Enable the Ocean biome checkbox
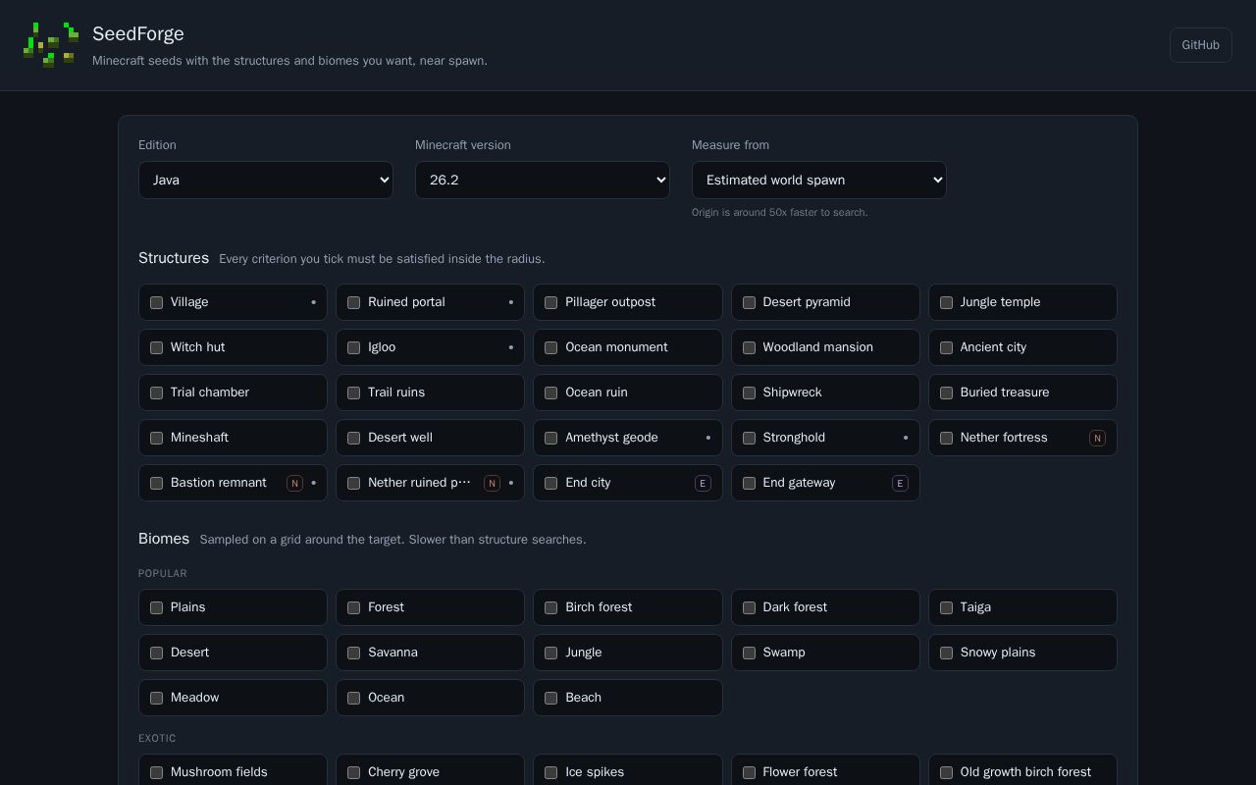This screenshot has height=785, width=1256. (x=353, y=698)
